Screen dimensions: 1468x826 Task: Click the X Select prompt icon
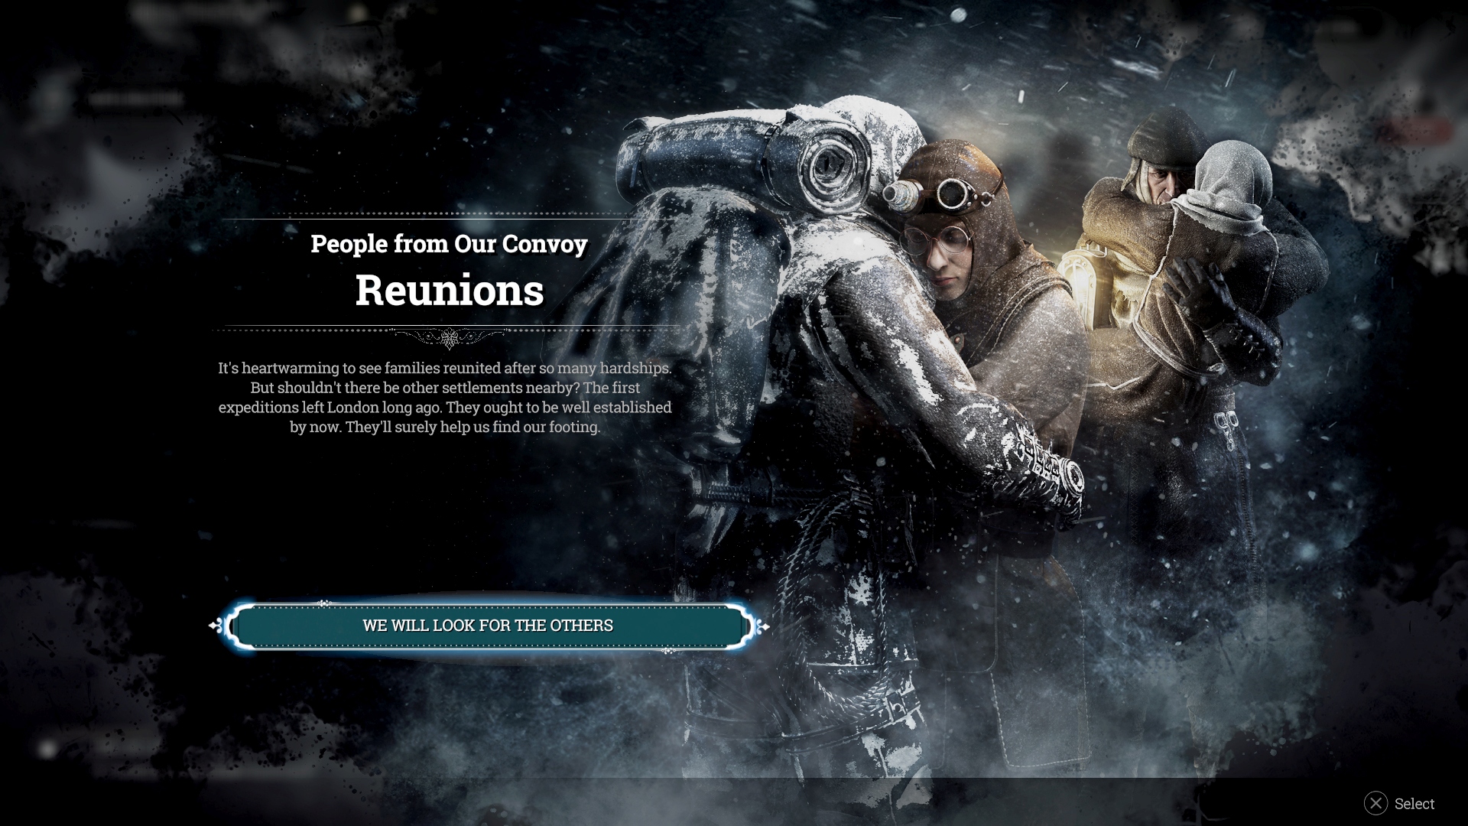click(1375, 803)
